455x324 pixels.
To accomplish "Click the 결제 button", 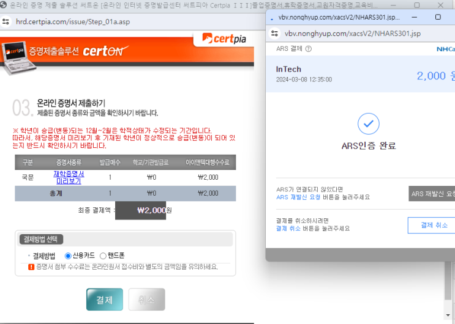I will coord(105,300).
